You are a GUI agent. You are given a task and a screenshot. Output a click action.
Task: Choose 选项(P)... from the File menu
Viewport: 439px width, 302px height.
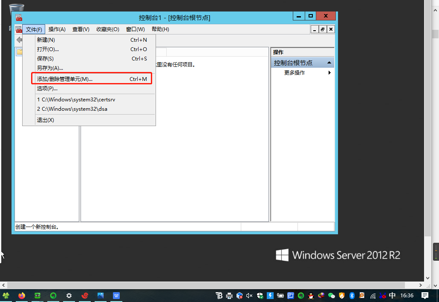pos(92,89)
